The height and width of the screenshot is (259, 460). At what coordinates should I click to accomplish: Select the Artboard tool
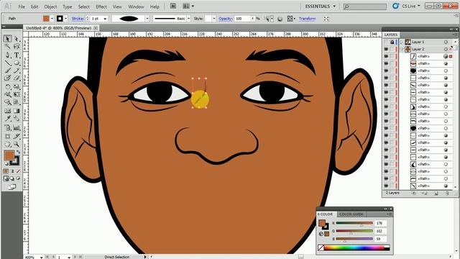(8, 136)
